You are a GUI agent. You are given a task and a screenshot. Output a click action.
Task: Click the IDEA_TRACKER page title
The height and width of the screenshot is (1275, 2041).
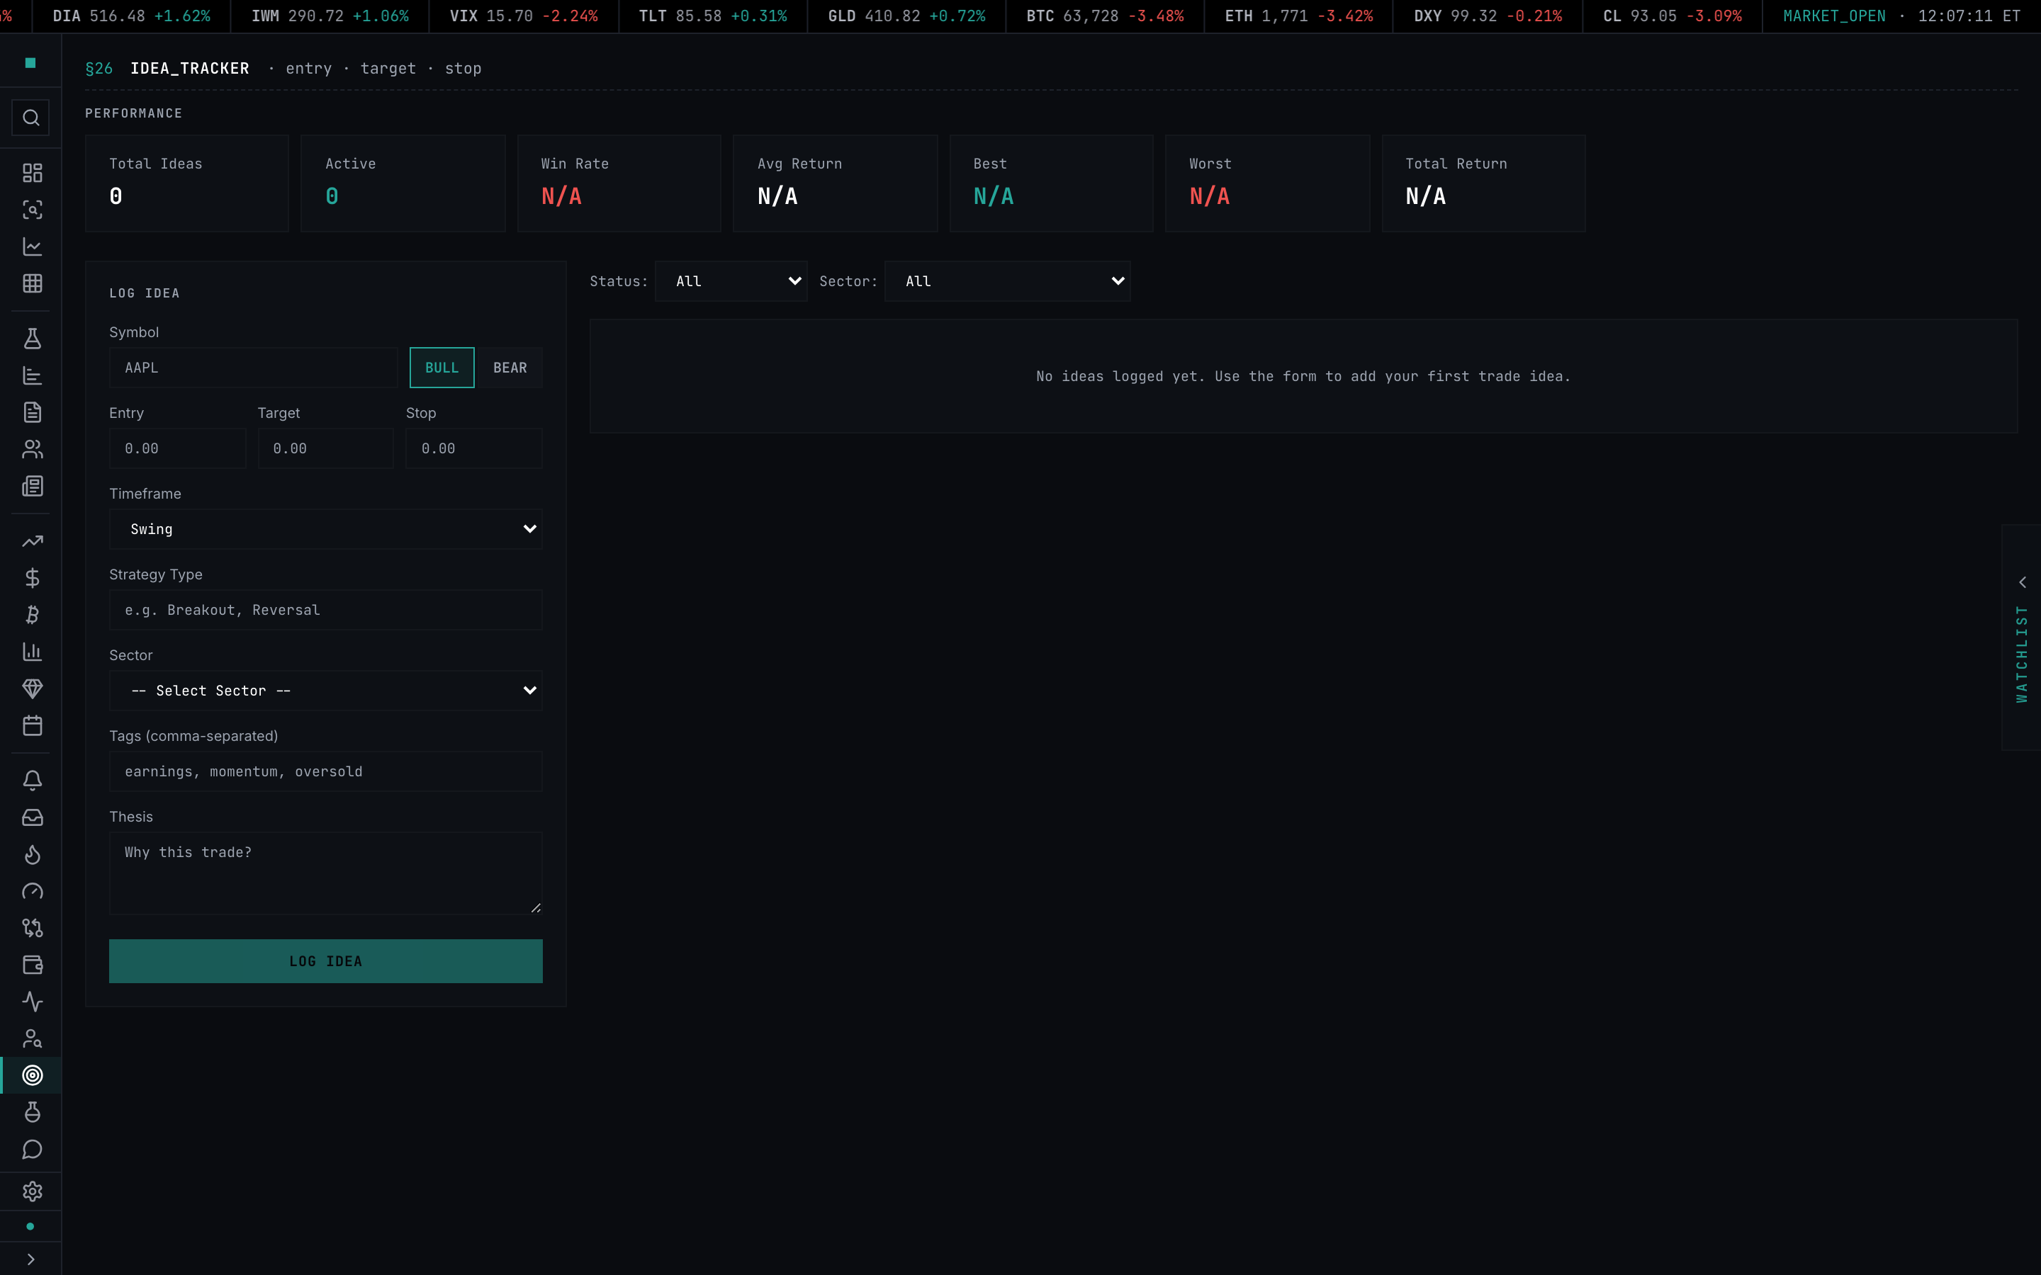coord(190,68)
